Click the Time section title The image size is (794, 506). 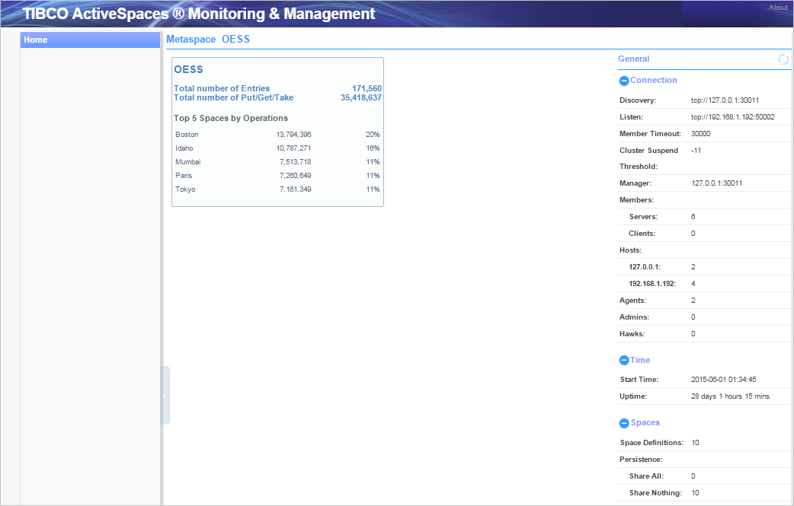(640, 361)
